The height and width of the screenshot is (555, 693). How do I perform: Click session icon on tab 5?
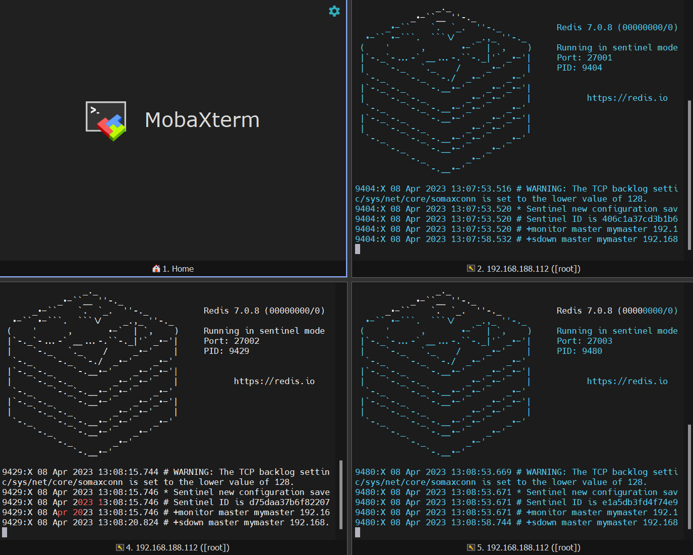pyautogui.click(x=471, y=547)
